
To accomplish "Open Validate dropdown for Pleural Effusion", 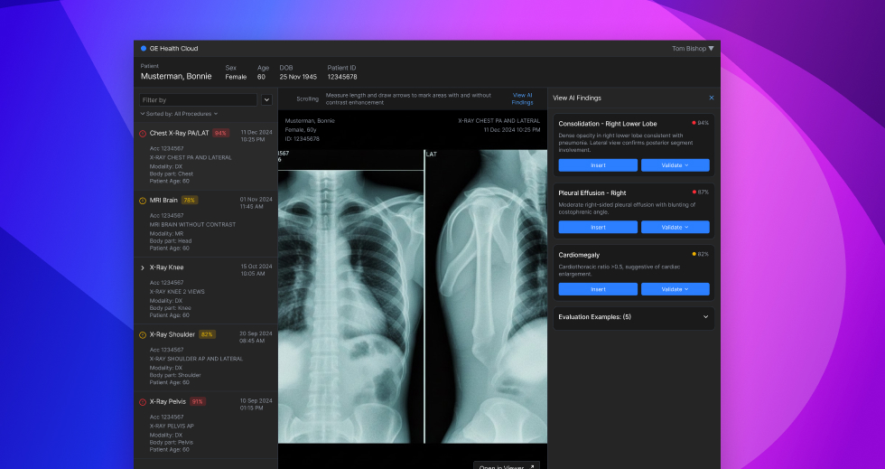I will point(675,227).
